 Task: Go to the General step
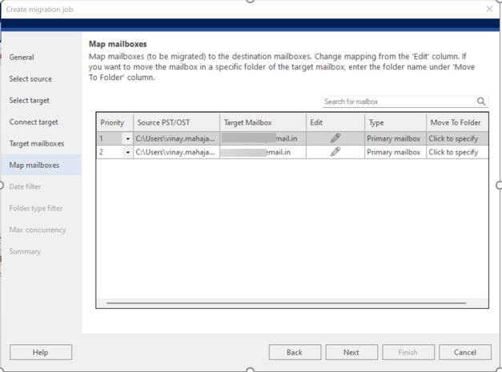22,58
